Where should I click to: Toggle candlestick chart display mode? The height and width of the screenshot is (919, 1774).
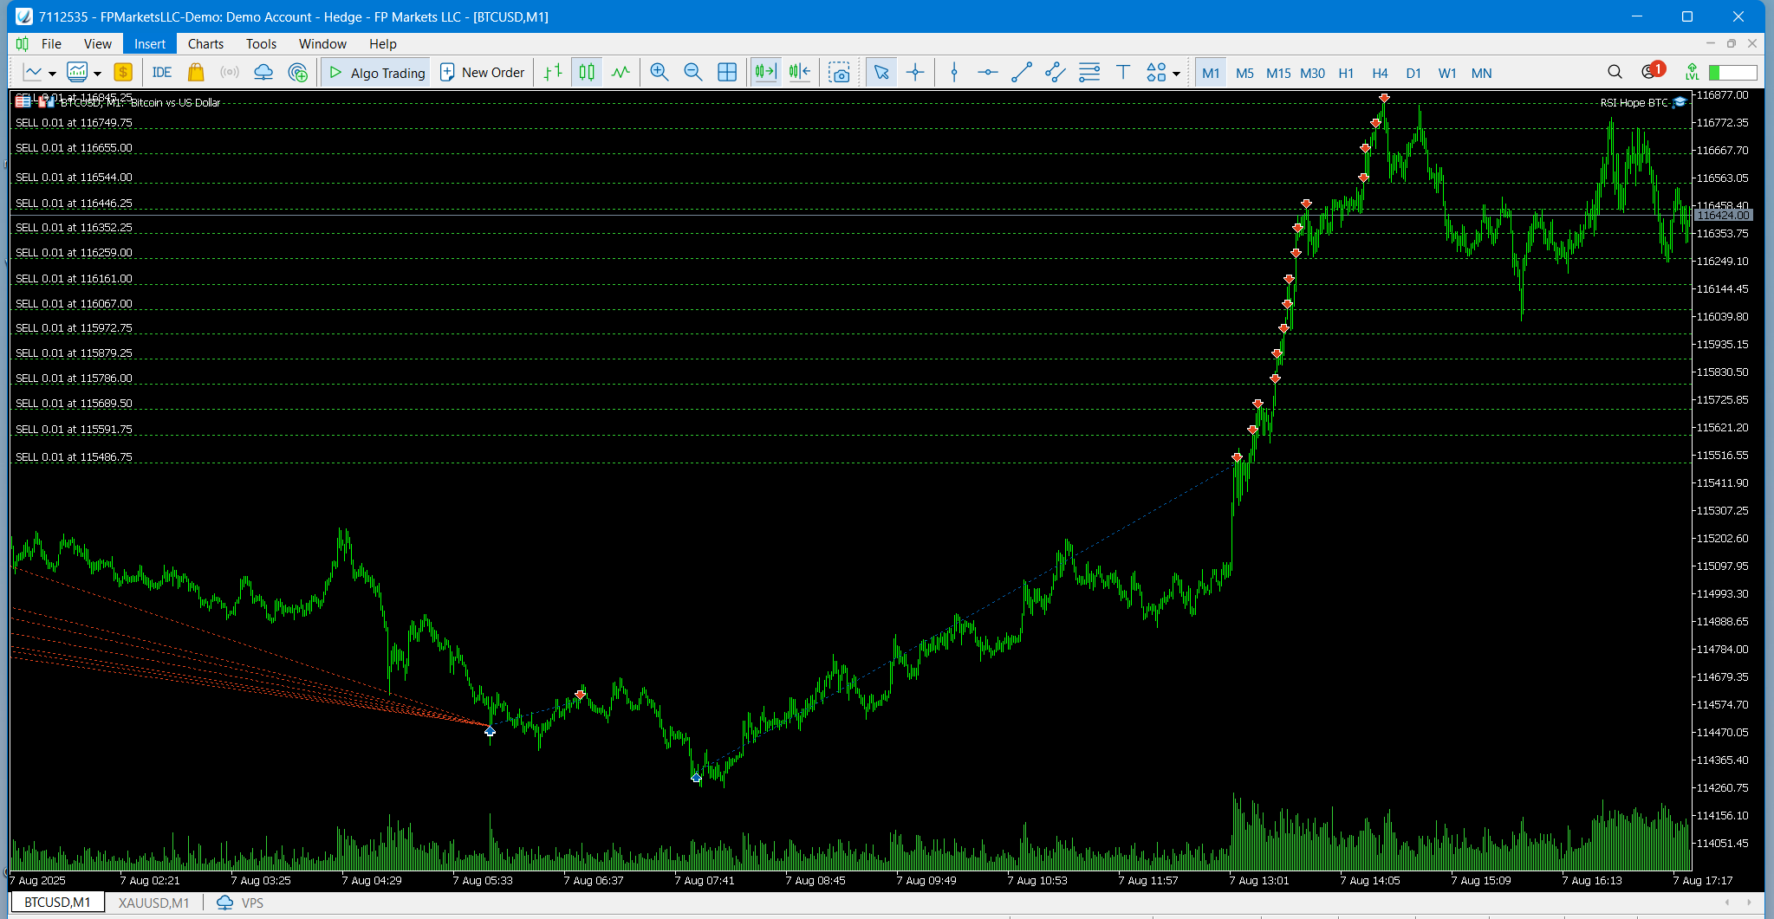point(587,73)
